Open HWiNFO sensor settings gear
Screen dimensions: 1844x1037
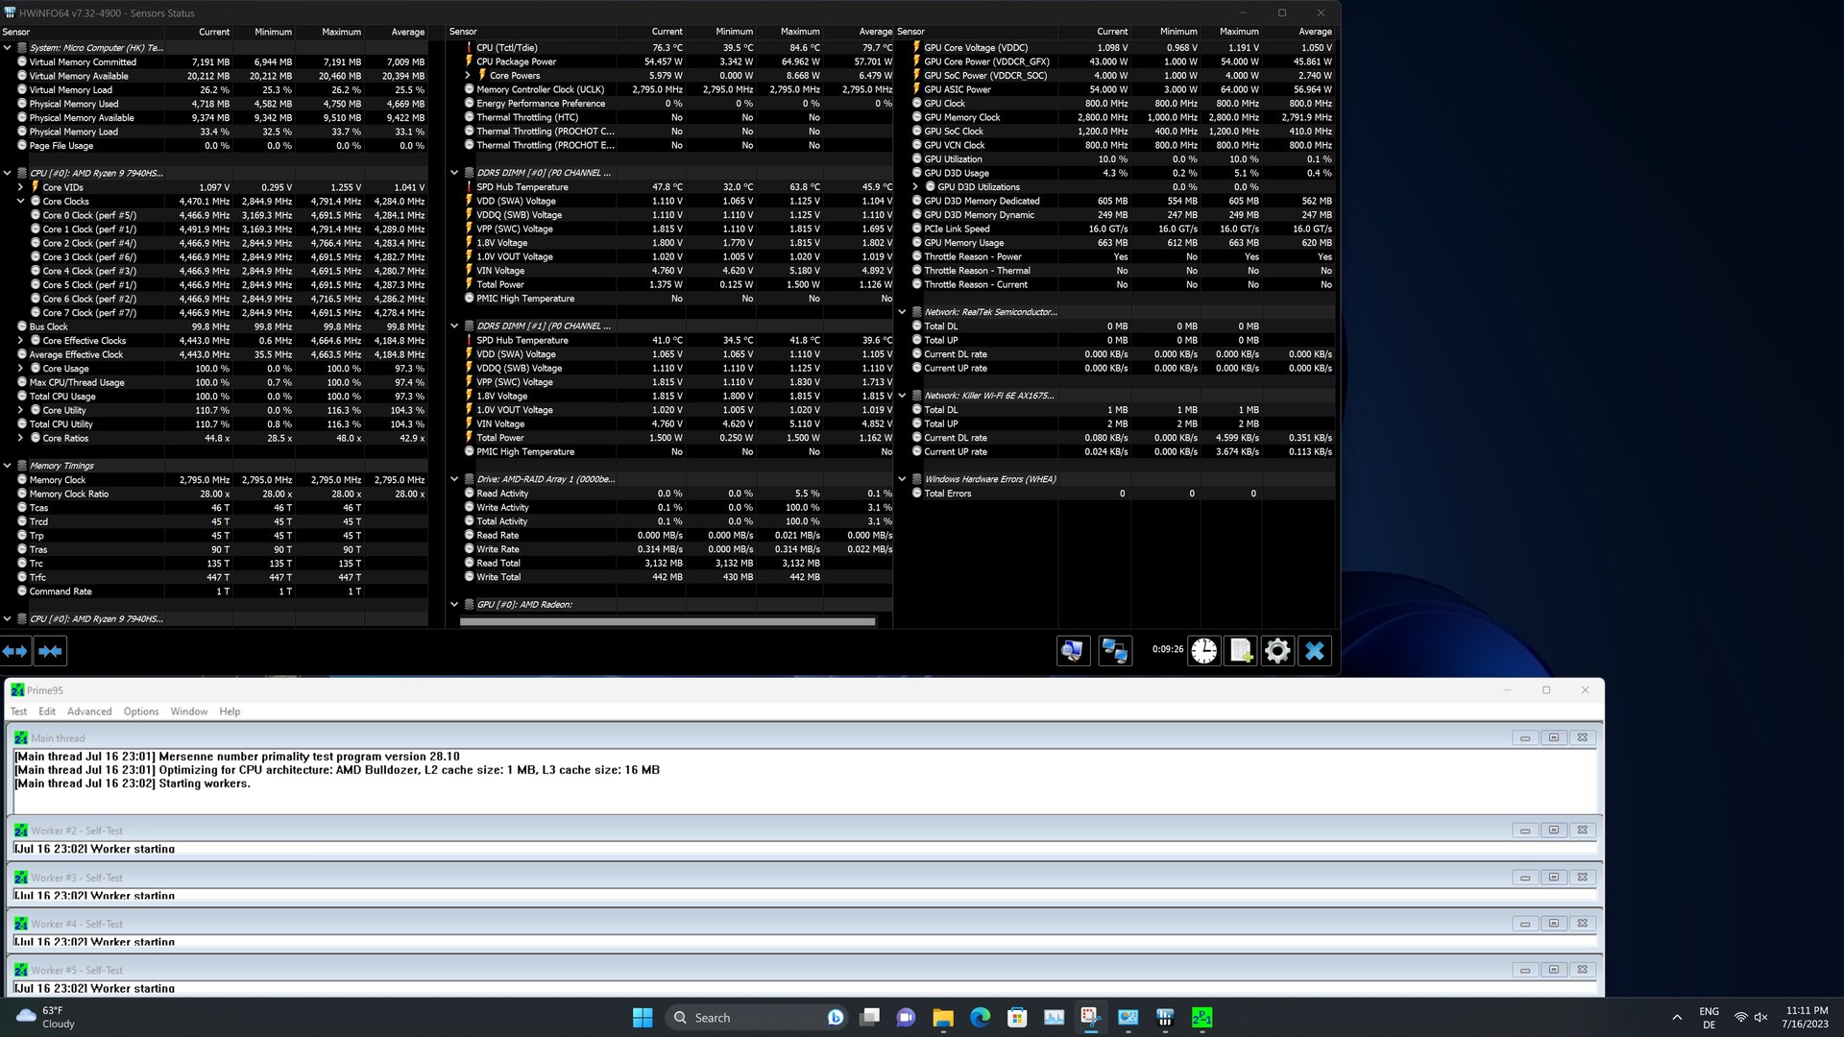coord(1277,651)
